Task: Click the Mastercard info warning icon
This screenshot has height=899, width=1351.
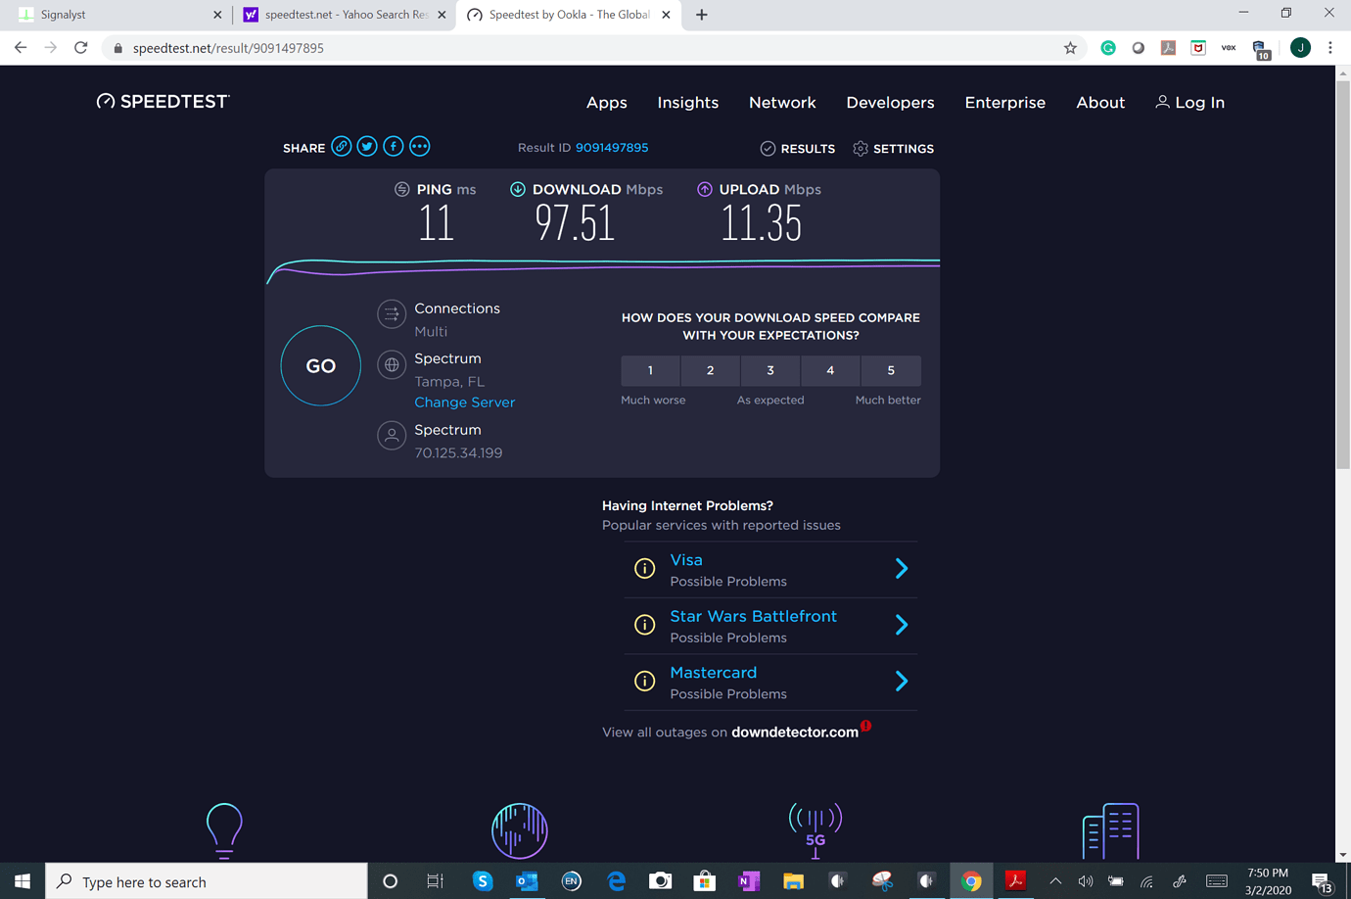Action: pos(644,681)
